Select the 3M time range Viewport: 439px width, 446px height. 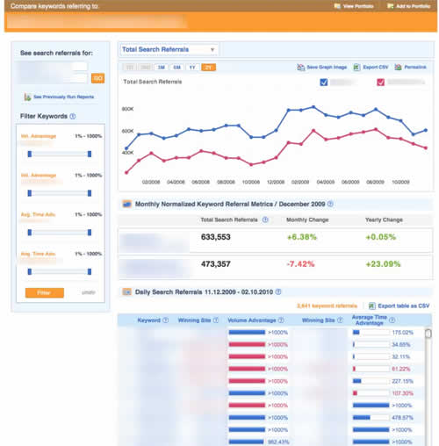click(162, 68)
